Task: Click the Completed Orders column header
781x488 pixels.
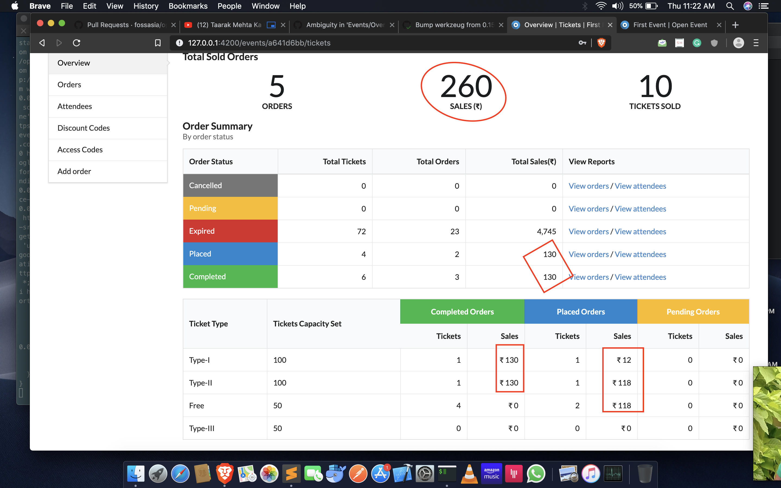Action: [462, 312]
